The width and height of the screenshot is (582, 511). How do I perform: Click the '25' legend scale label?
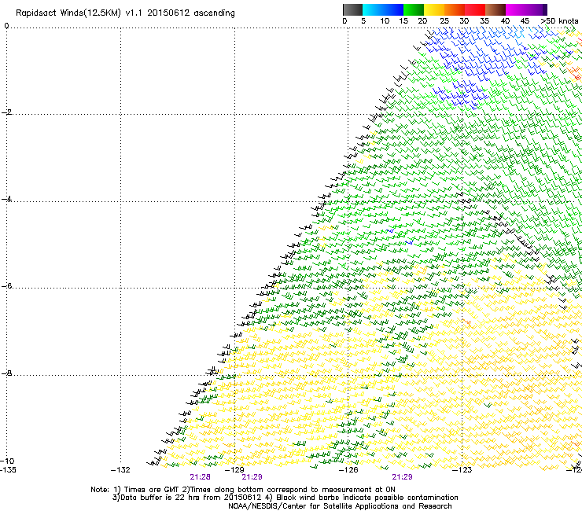[444, 21]
